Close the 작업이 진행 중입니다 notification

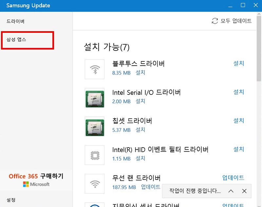[244, 191]
